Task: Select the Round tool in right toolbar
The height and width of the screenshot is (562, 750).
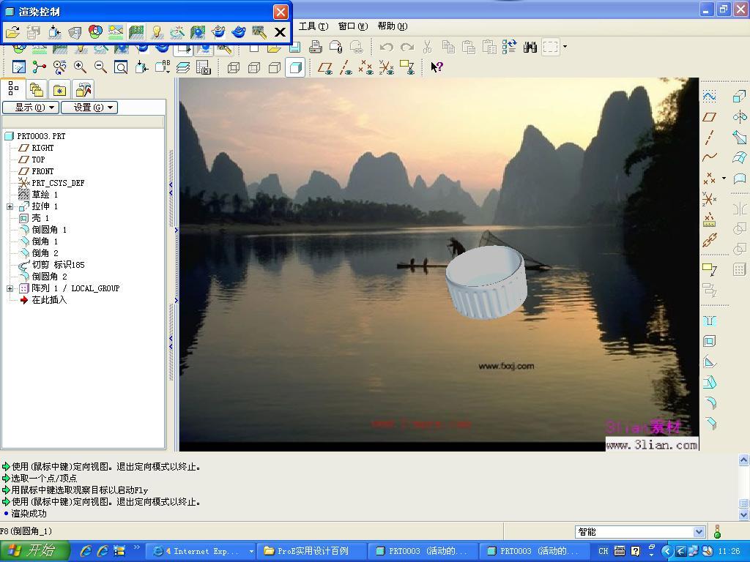Action: pyautogui.click(x=709, y=403)
